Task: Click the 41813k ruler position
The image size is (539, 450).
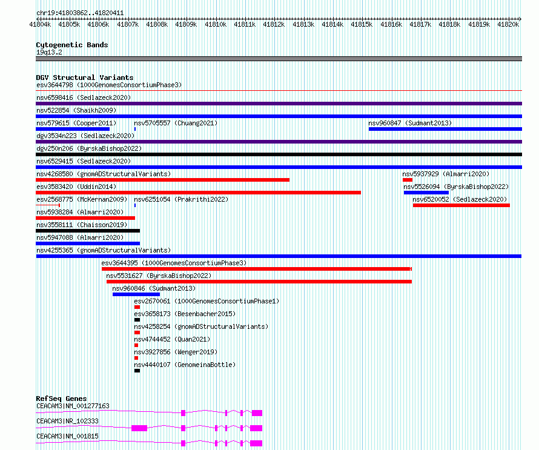Action: pyautogui.click(x=303, y=24)
